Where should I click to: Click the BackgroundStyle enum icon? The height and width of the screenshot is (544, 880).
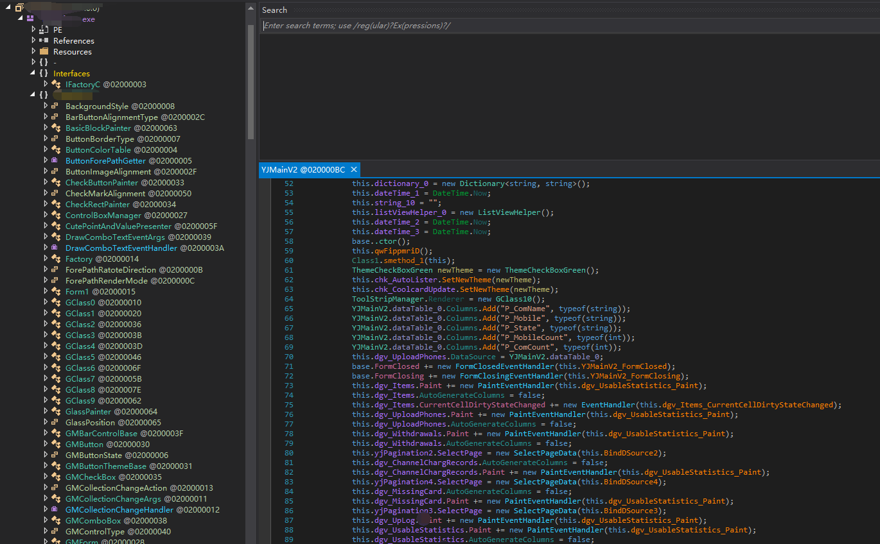[x=56, y=106]
